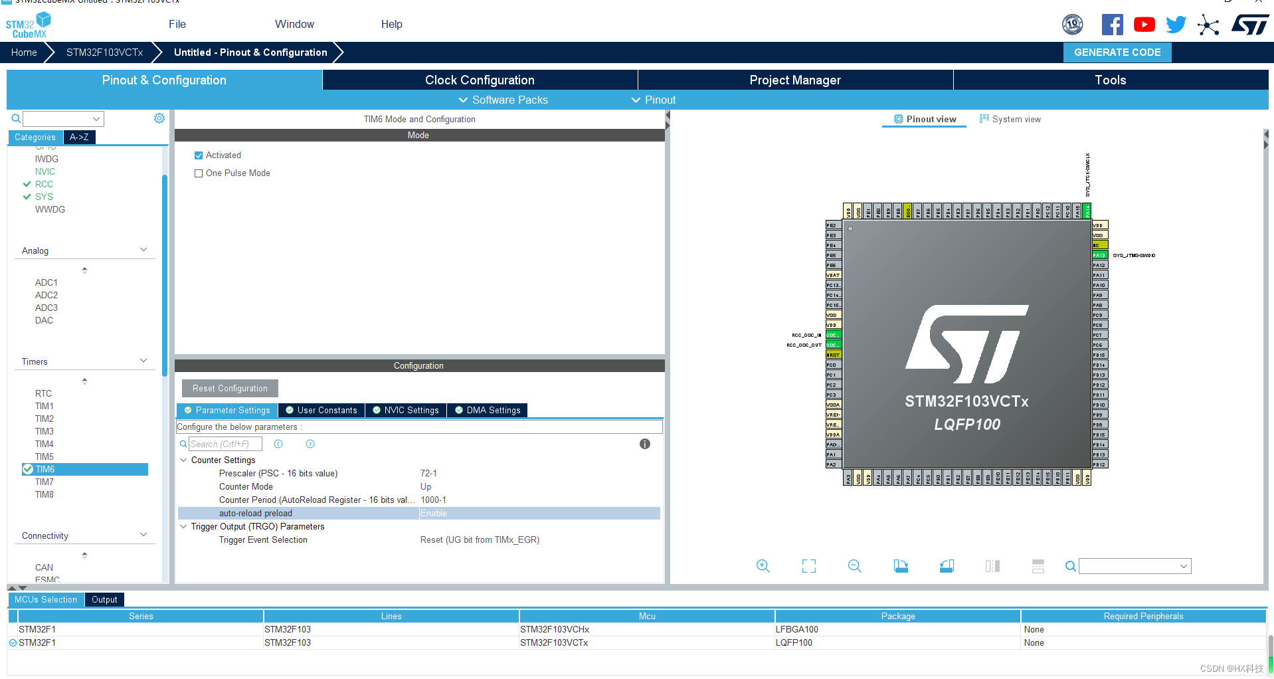Switch to the Tools tab
Screen dimensions: 1274x679
[x=1111, y=80]
